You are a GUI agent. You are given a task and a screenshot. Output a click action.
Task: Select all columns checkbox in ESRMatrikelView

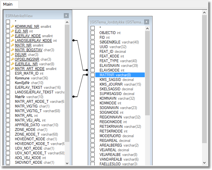tap(8, 22)
